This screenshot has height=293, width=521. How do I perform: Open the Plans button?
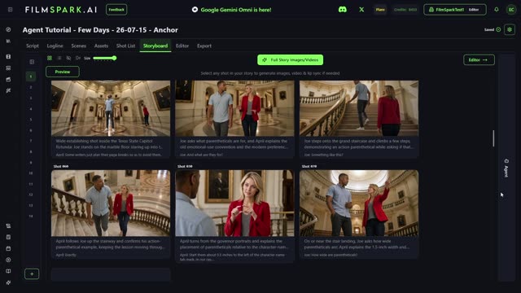(x=380, y=10)
